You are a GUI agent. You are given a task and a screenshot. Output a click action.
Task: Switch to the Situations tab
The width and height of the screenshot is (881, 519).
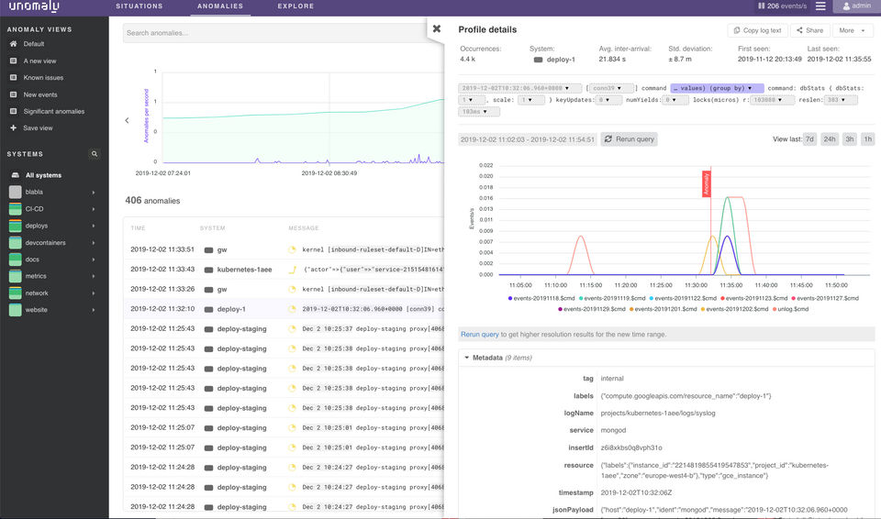click(x=139, y=6)
